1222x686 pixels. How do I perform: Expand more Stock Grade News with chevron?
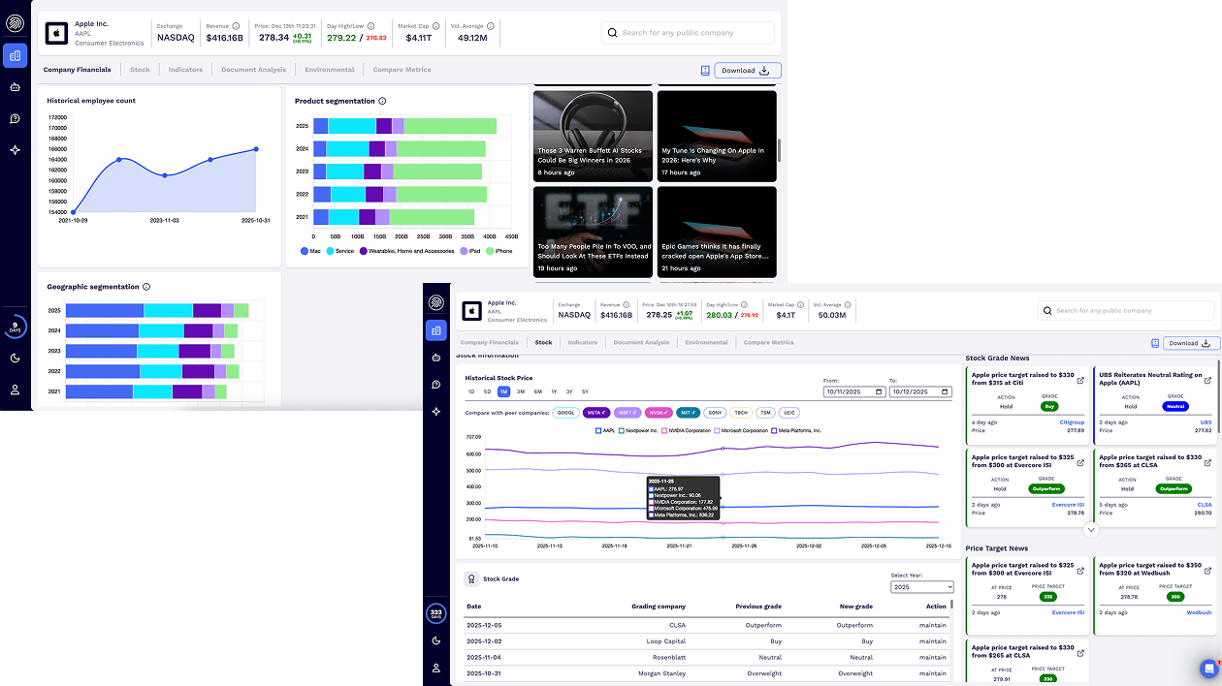(1091, 530)
